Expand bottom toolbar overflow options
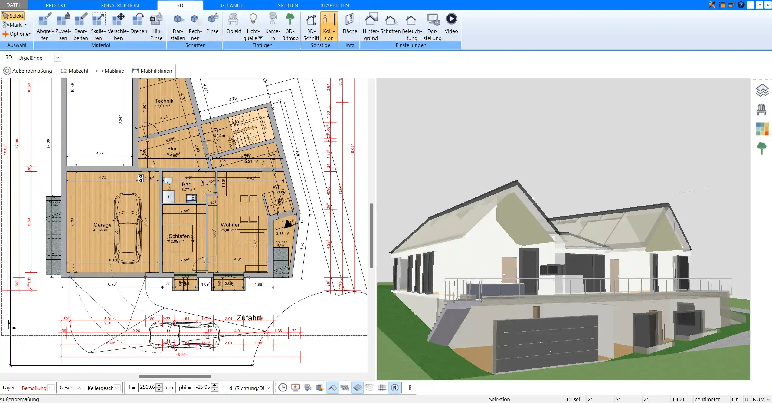 tap(410, 388)
